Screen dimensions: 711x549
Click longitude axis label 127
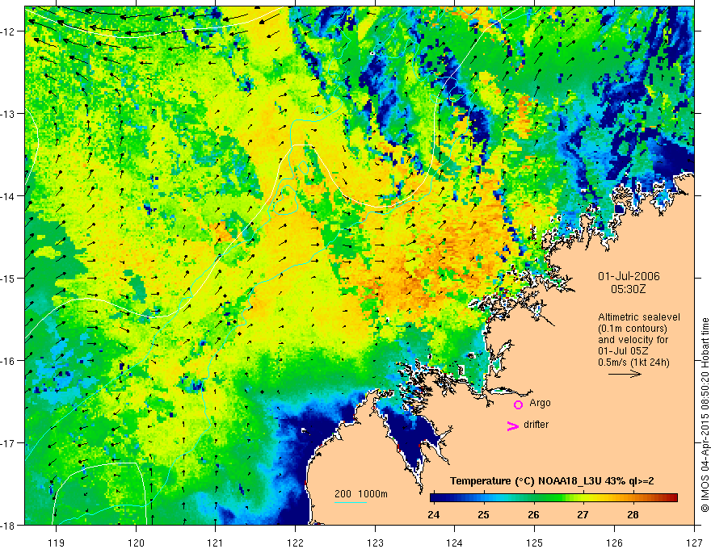[x=694, y=543]
